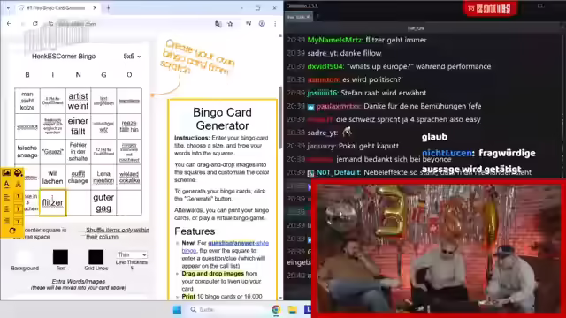
Task: Select the 'Lena mention' bingo square
Action: pyautogui.click(x=103, y=178)
